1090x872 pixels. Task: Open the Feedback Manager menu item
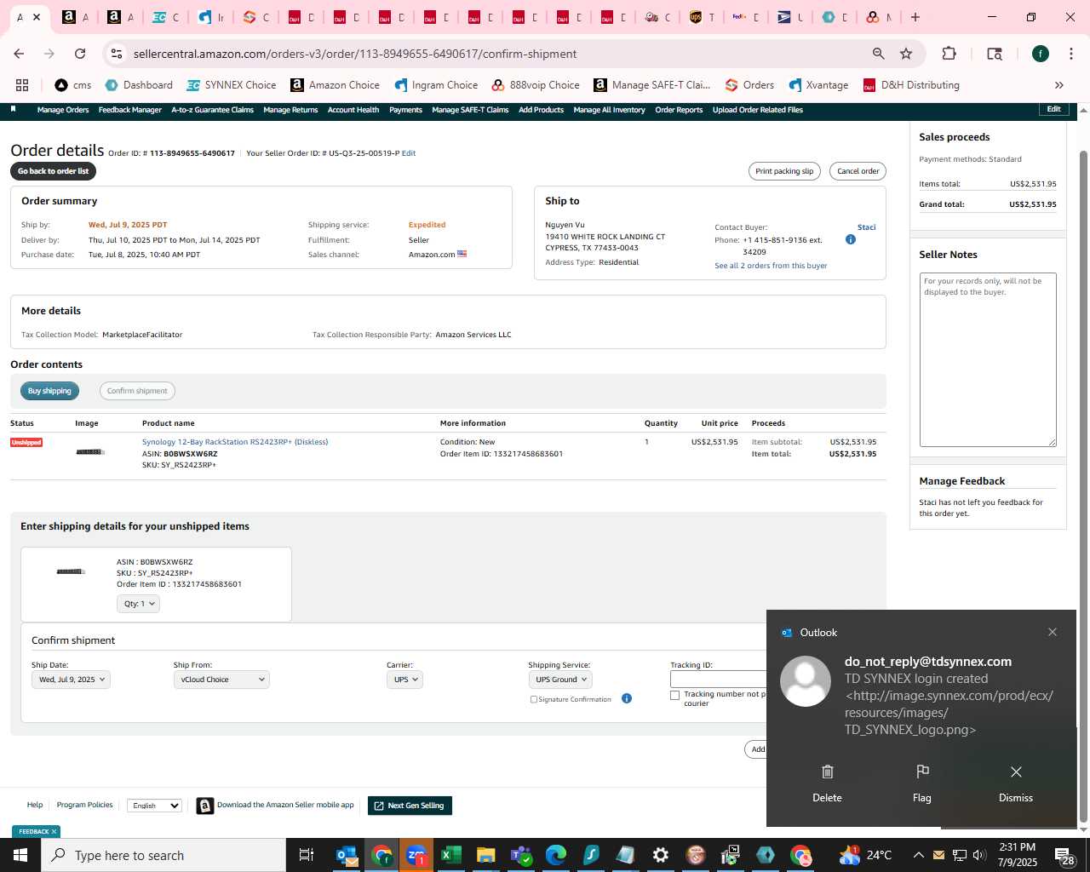coord(129,110)
